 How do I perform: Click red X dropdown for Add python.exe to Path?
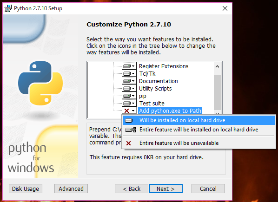129,111
